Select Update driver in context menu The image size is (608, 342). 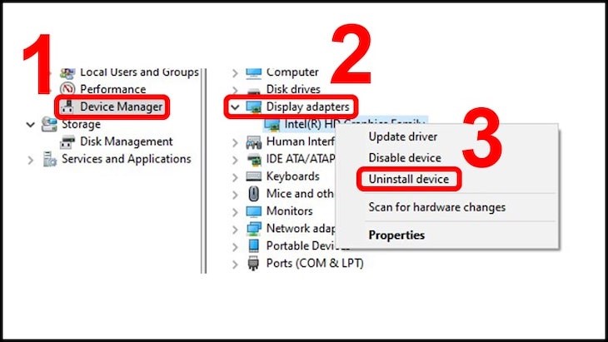[403, 136]
